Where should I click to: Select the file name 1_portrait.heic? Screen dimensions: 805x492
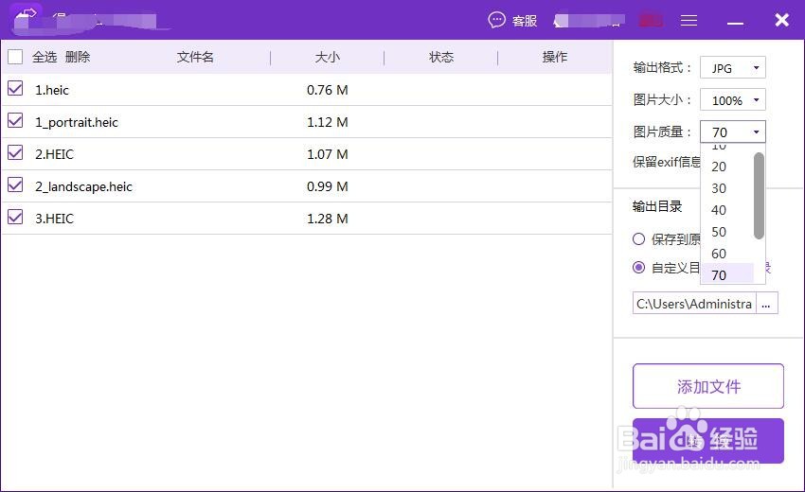[77, 122]
